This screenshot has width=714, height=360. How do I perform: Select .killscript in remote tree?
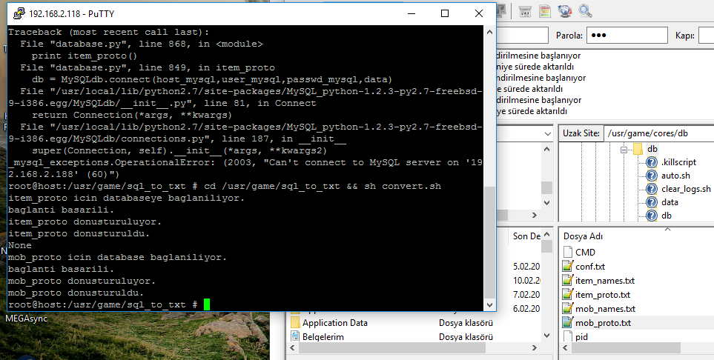pos(678,162)
